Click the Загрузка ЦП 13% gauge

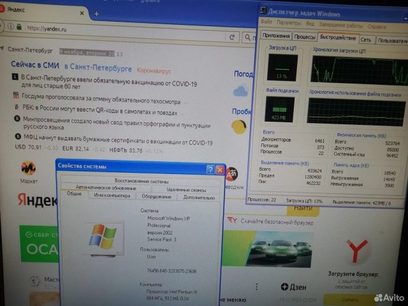[x=282, y=68]
